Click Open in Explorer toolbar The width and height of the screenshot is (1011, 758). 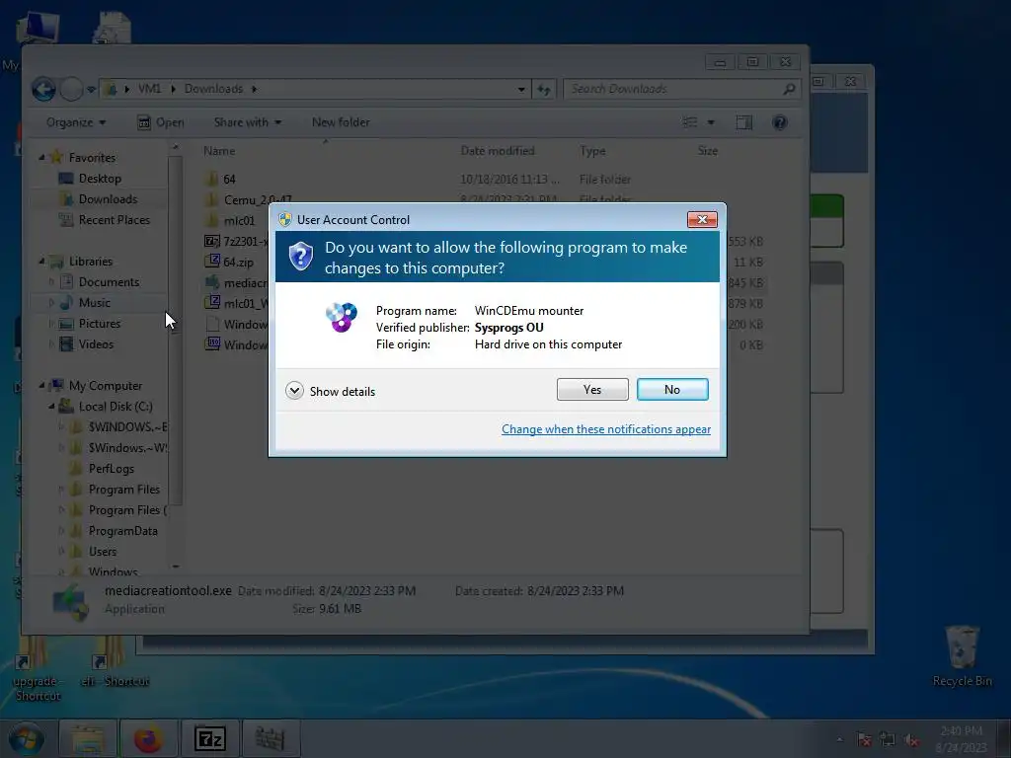click(x=161, y=122)
